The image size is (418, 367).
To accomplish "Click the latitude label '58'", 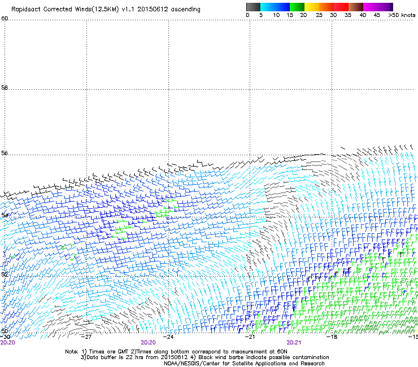I will coord(5,88).
